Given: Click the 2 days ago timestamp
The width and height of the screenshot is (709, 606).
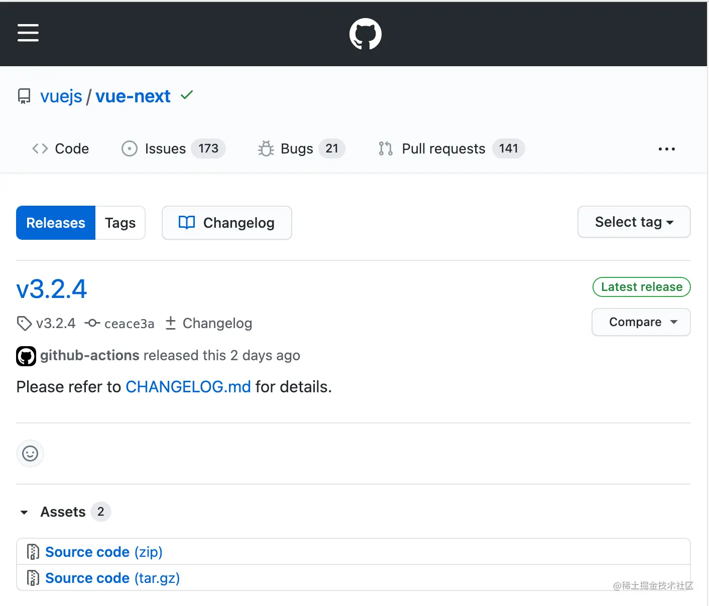Looking at the screenshot, I should coord(265,355).
